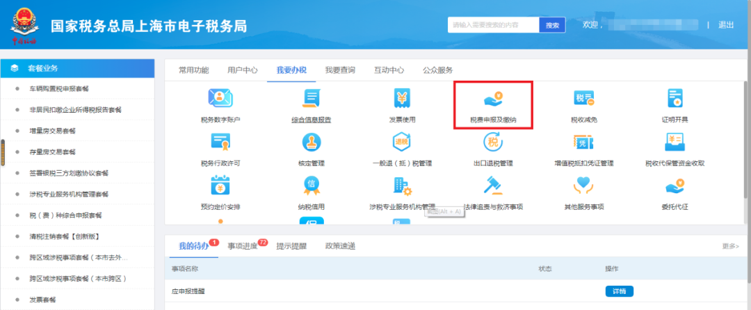
Task: Click the 状态 column header
Action: 546,269
